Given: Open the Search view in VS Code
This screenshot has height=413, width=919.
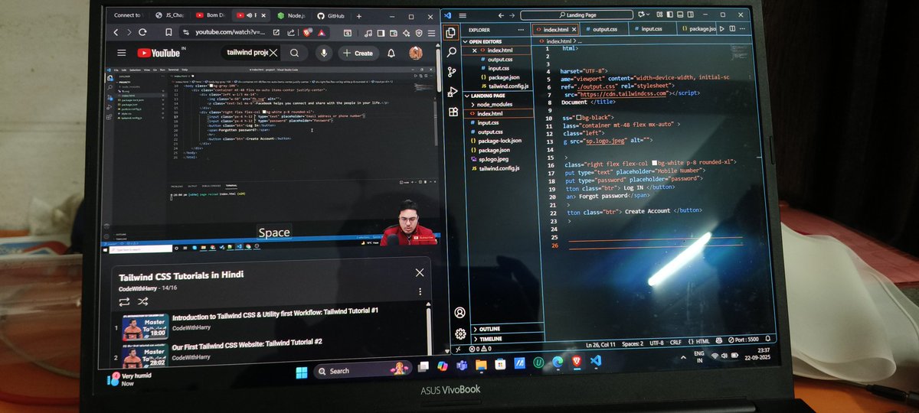Looking at the screenshot, I should (x=452, y=52).
